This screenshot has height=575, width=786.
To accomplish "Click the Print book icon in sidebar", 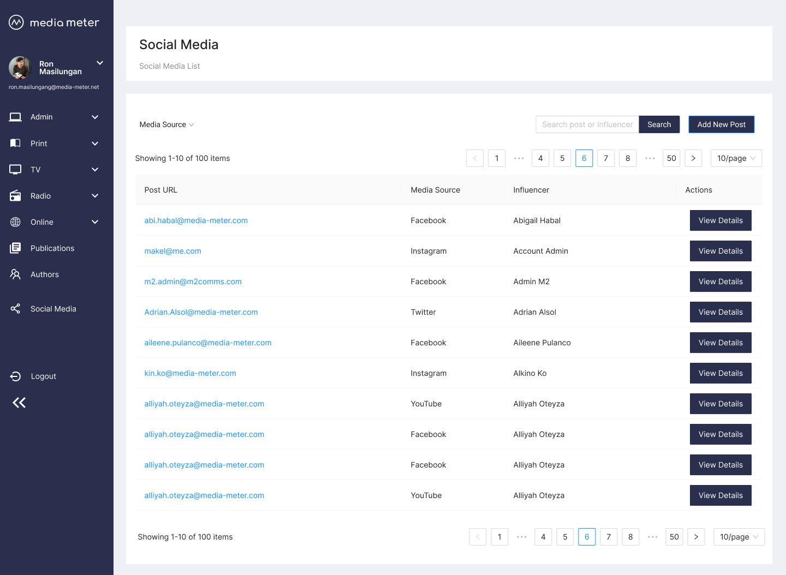I will point(15,143).
